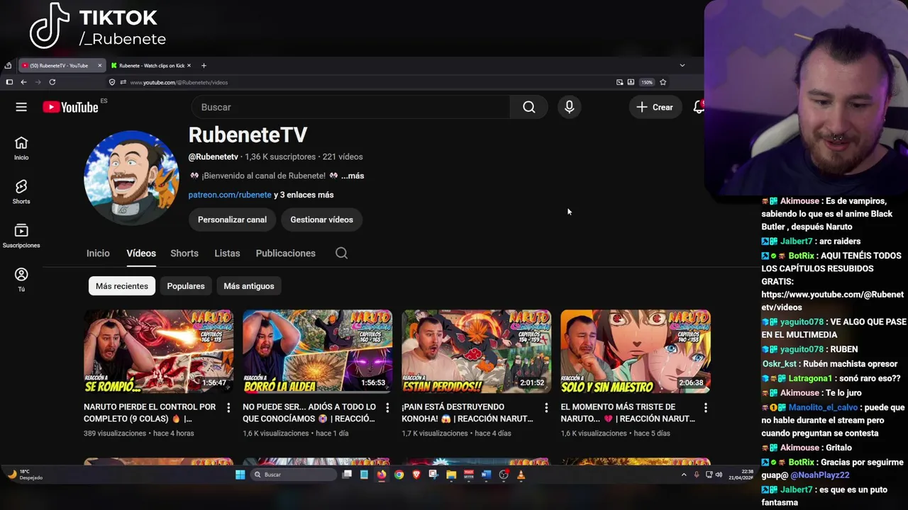Click the YouTube Buscar search field

click(x=350, y=107)
